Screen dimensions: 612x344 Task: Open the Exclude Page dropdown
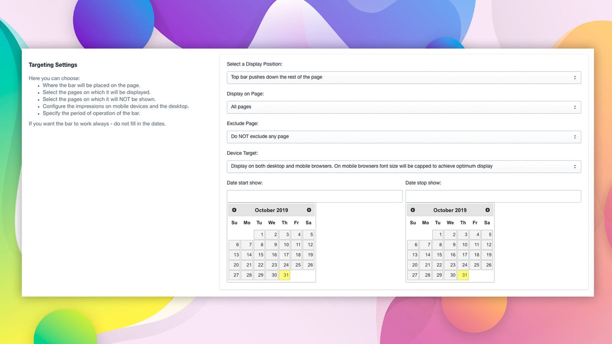pyautogui.click(x=404, y=137)
